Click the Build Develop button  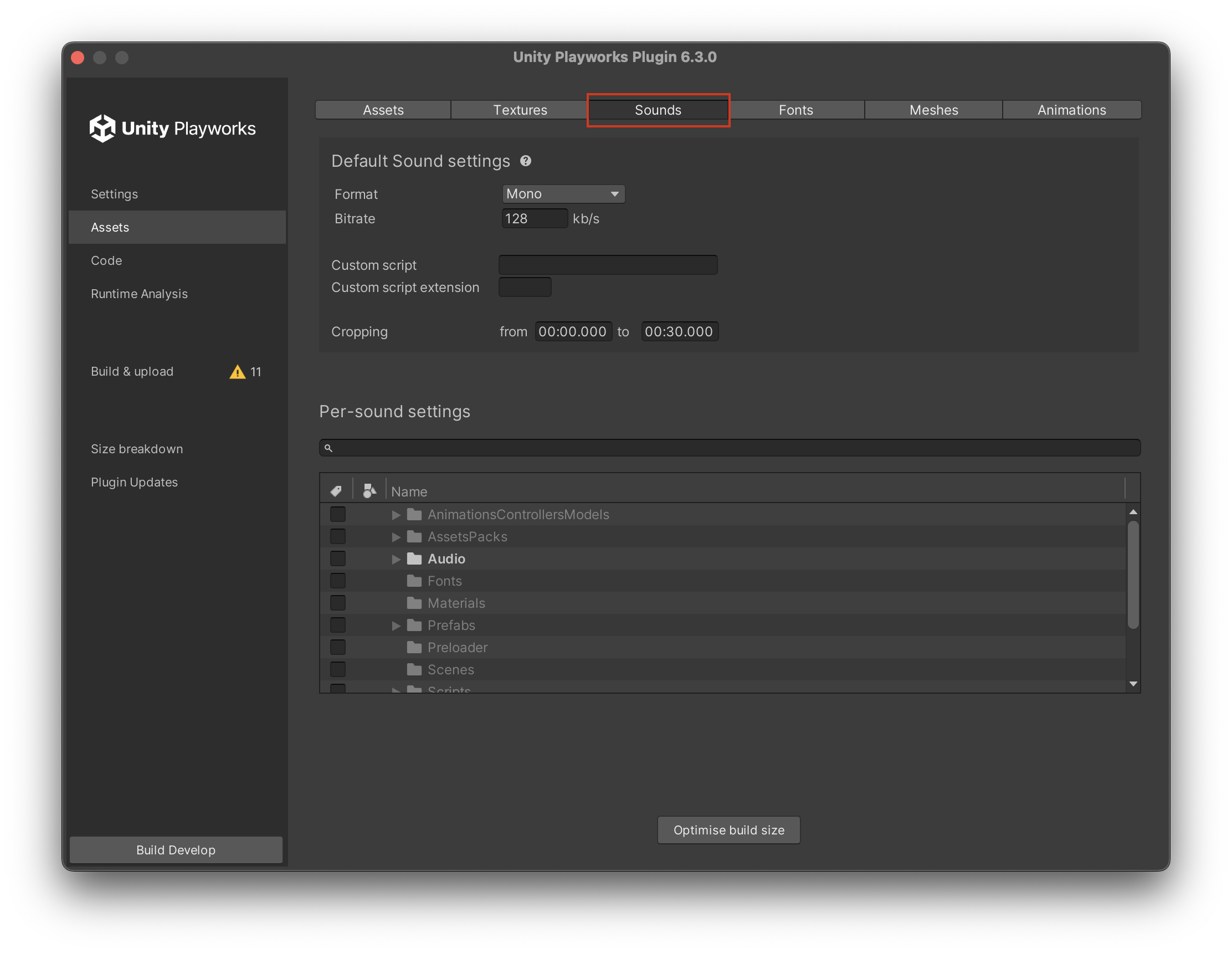(176, 849)
